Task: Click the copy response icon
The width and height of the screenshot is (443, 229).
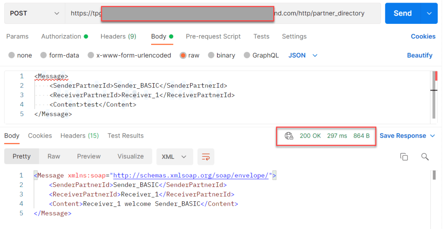Action: point(404,157)
